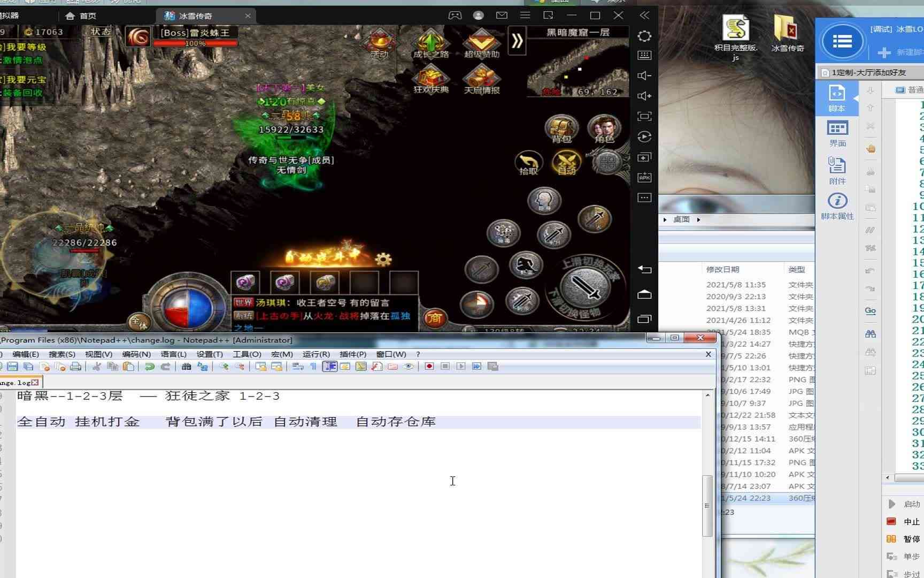Click auto-fight gear settings icon

(x=383, y=260)
